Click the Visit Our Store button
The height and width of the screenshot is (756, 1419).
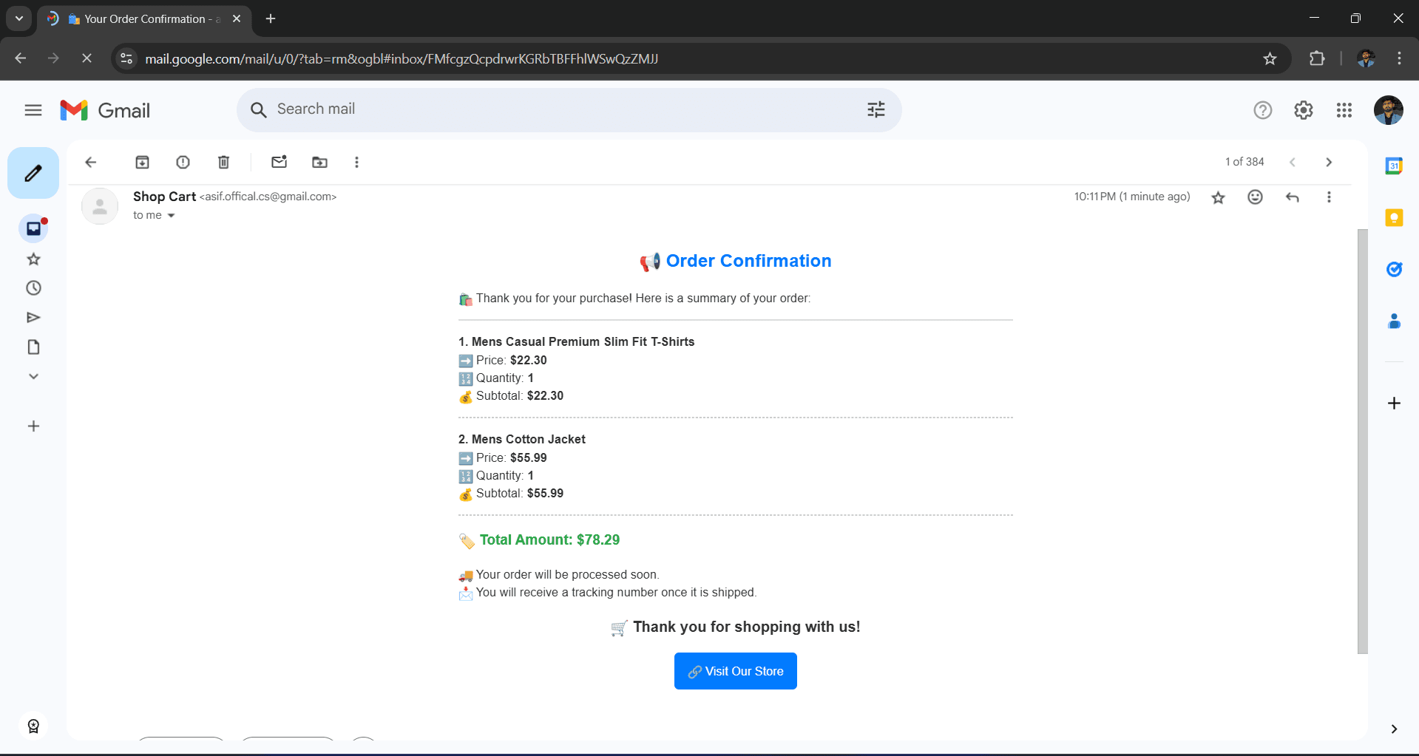point(735,671)
